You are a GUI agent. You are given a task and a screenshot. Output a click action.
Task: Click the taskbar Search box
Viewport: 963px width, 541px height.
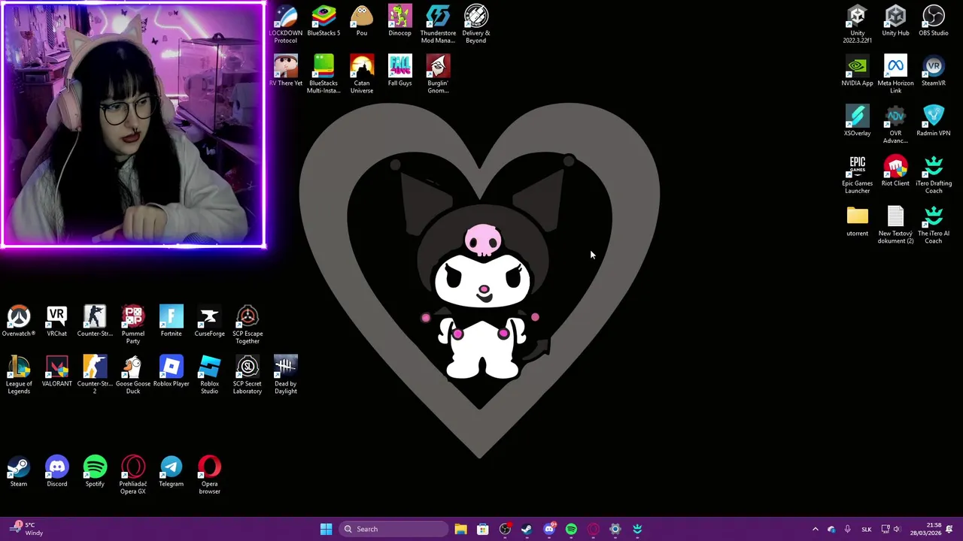[x=392, y=529]
